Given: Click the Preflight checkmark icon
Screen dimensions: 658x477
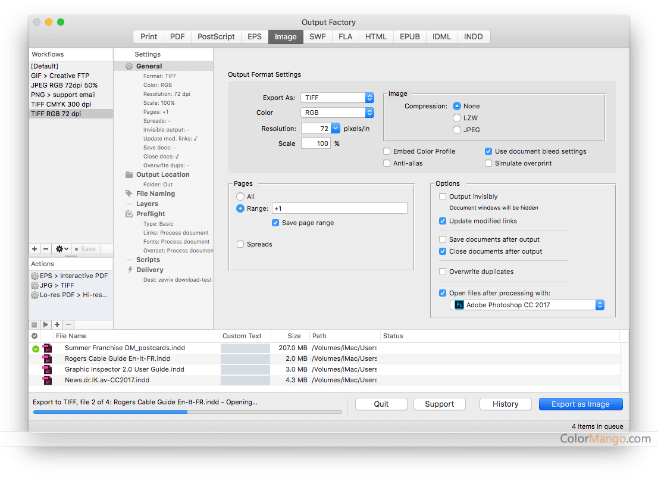Looking at the screenshot, I should (129, 213).
